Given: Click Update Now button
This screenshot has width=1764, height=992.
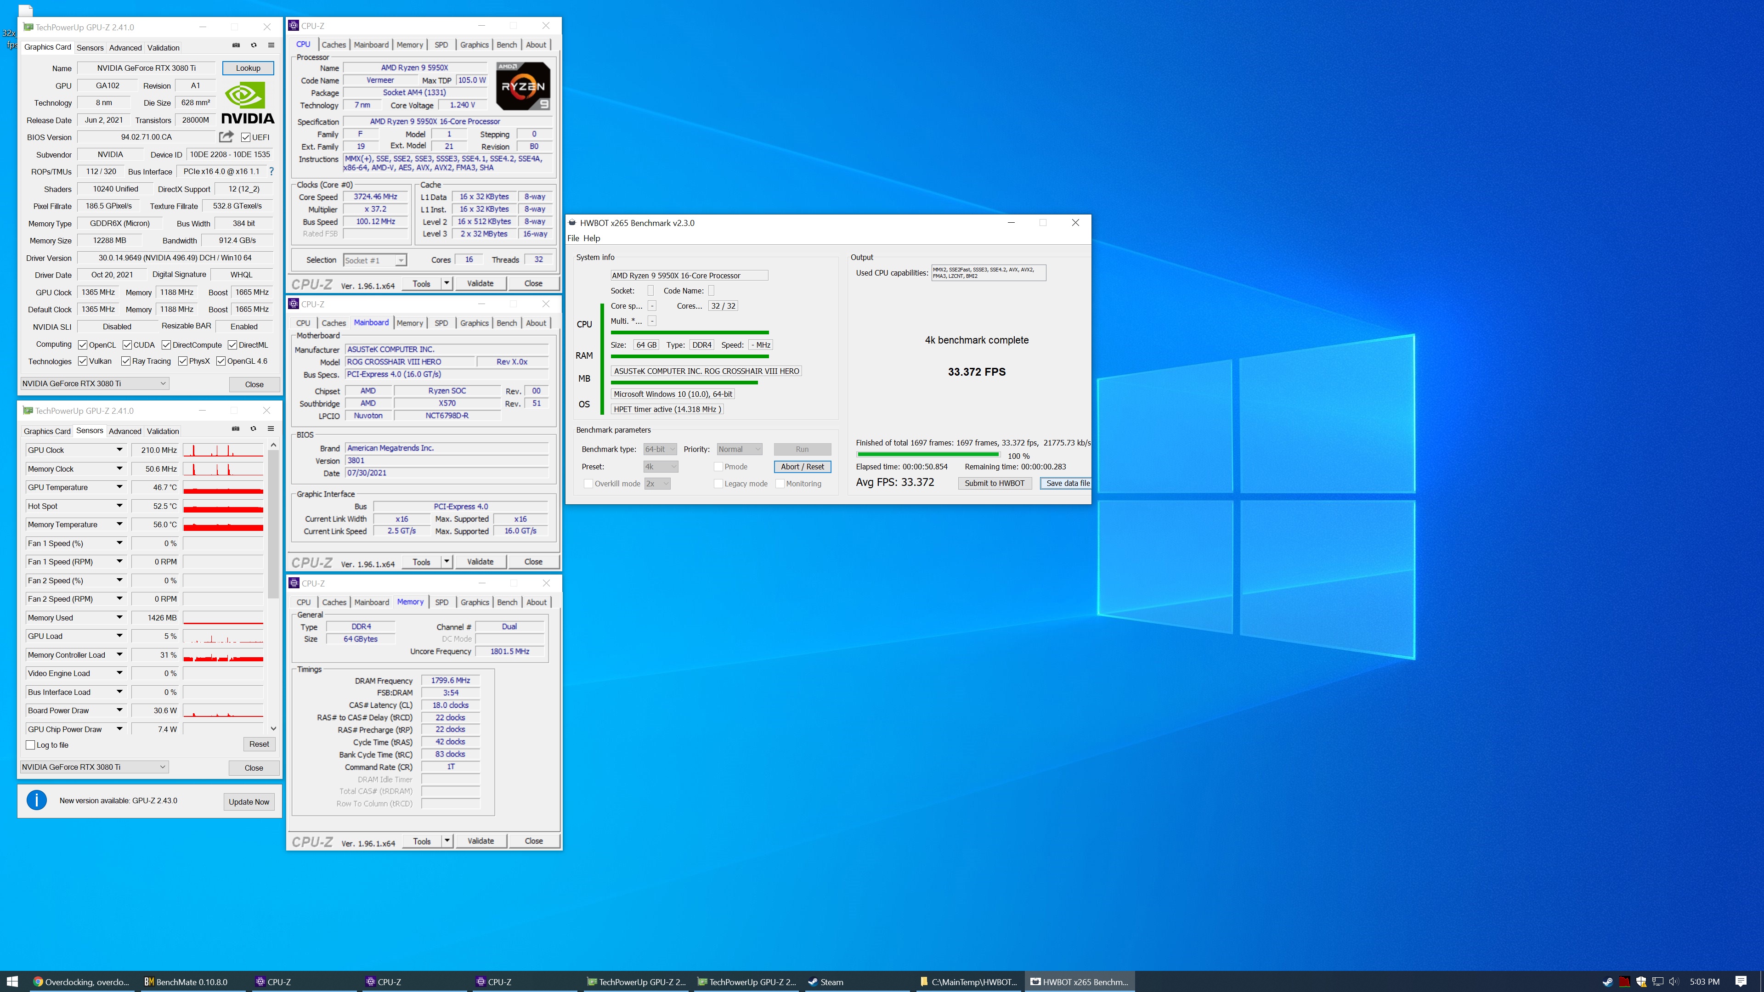Looking at the screenshot, I should point(249,802).
